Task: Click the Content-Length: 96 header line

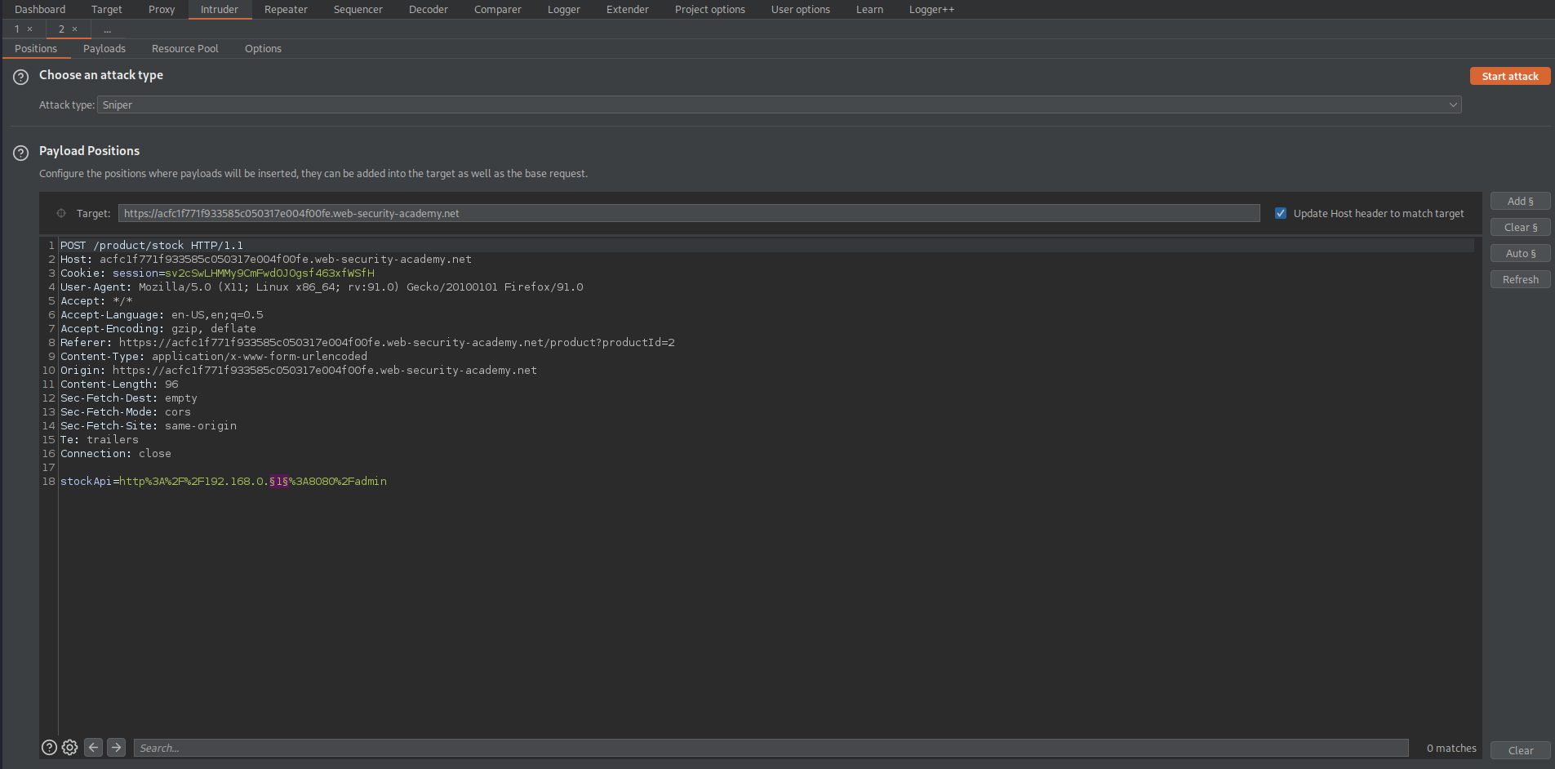Action: pos(119,384)
